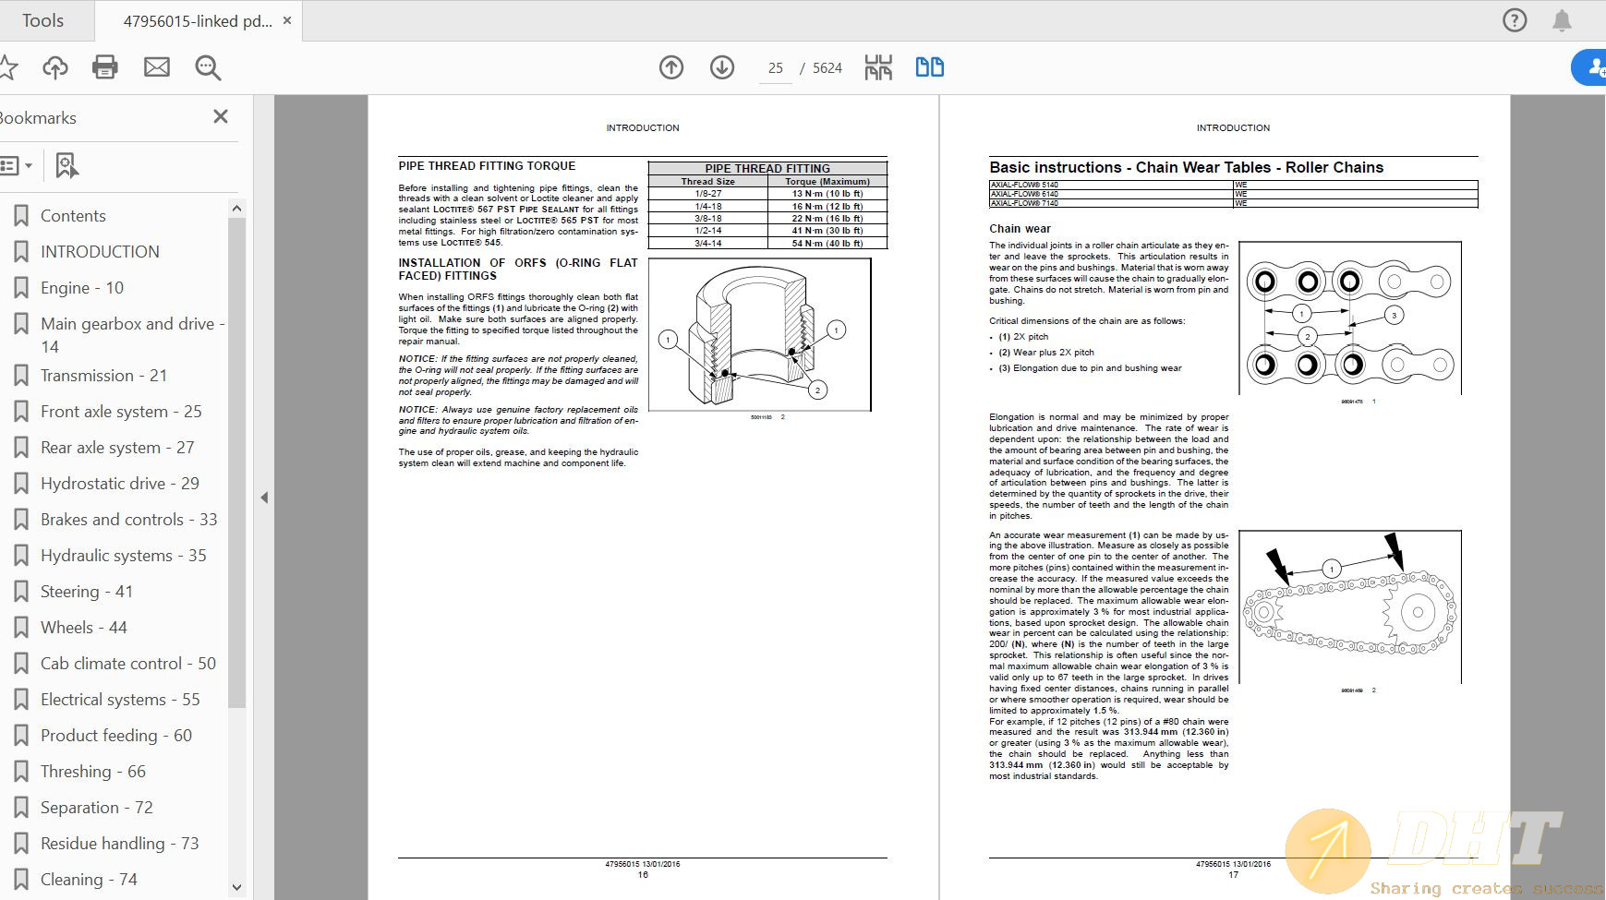Open the Residue handling - 73 bookmark
The width and height of the screenshot is (1606, 900).
tap(120, 844)
